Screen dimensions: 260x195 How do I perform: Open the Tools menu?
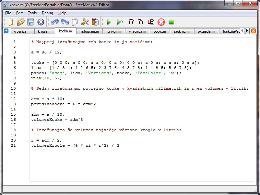pos(32,13)
